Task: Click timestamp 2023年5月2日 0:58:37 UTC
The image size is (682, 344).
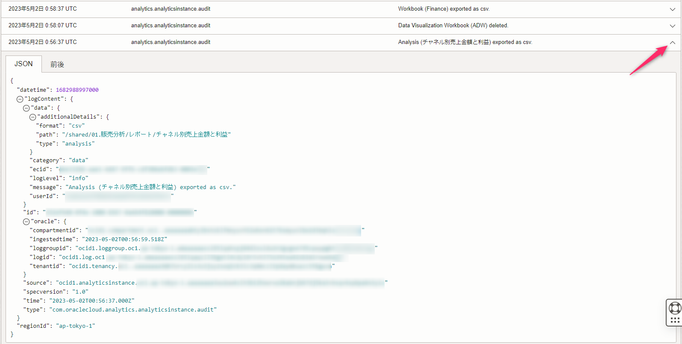Action: tap(43, 9)
